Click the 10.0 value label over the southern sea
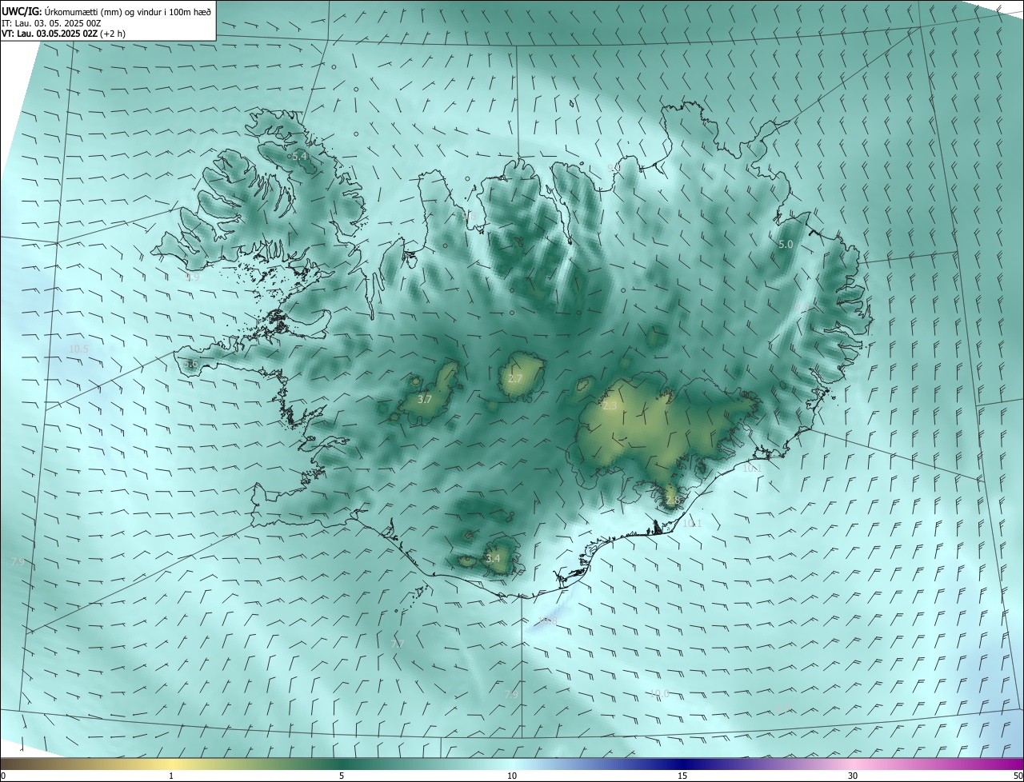Image resolution: width=1024 pixels, height=782 pixels. [659, 693]
